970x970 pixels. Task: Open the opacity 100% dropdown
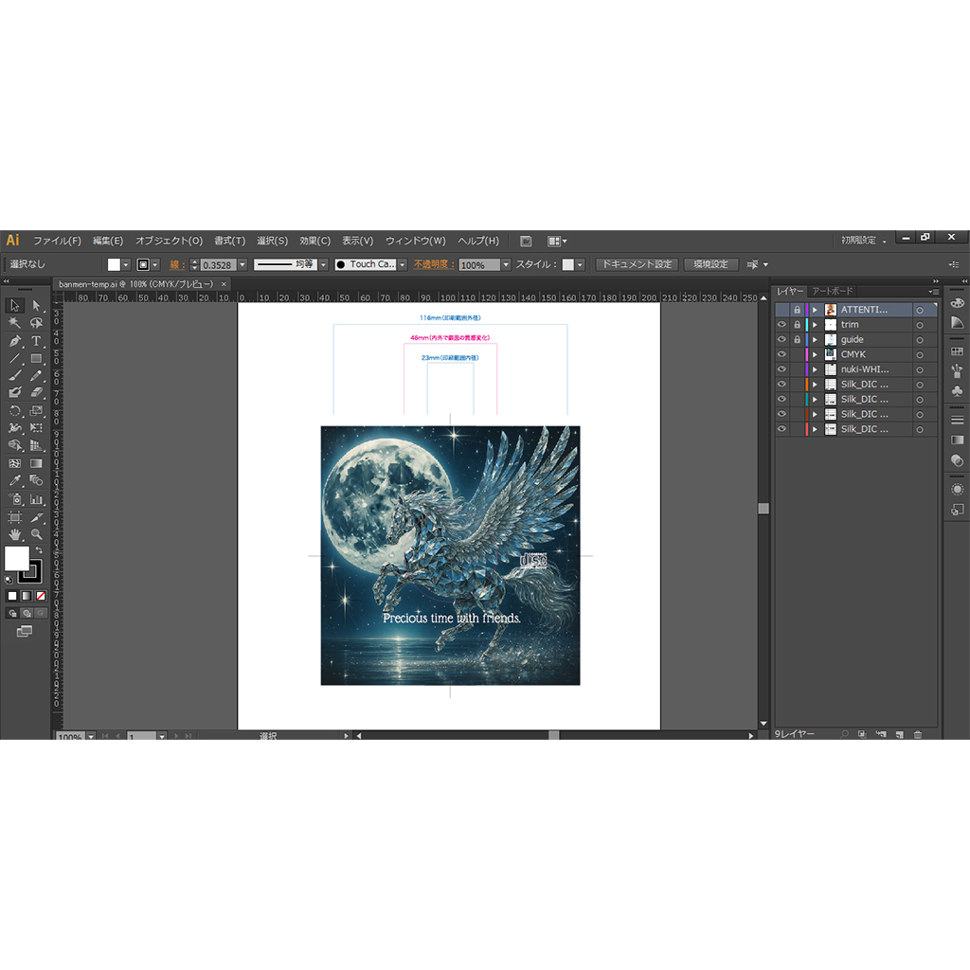tap(506, 265)
